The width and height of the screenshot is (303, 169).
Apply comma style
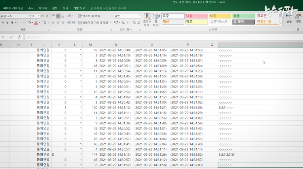click(128, 22)
